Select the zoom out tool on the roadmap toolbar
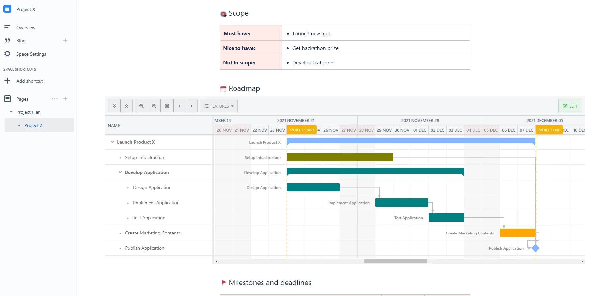 pyautogui.click(x=154, y=106)
